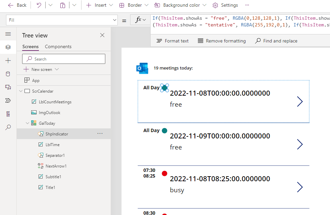Collapse the ScrCalendar screen node
Image resolution: width=330 pixels, height=215 pixels.
(21, 91)
